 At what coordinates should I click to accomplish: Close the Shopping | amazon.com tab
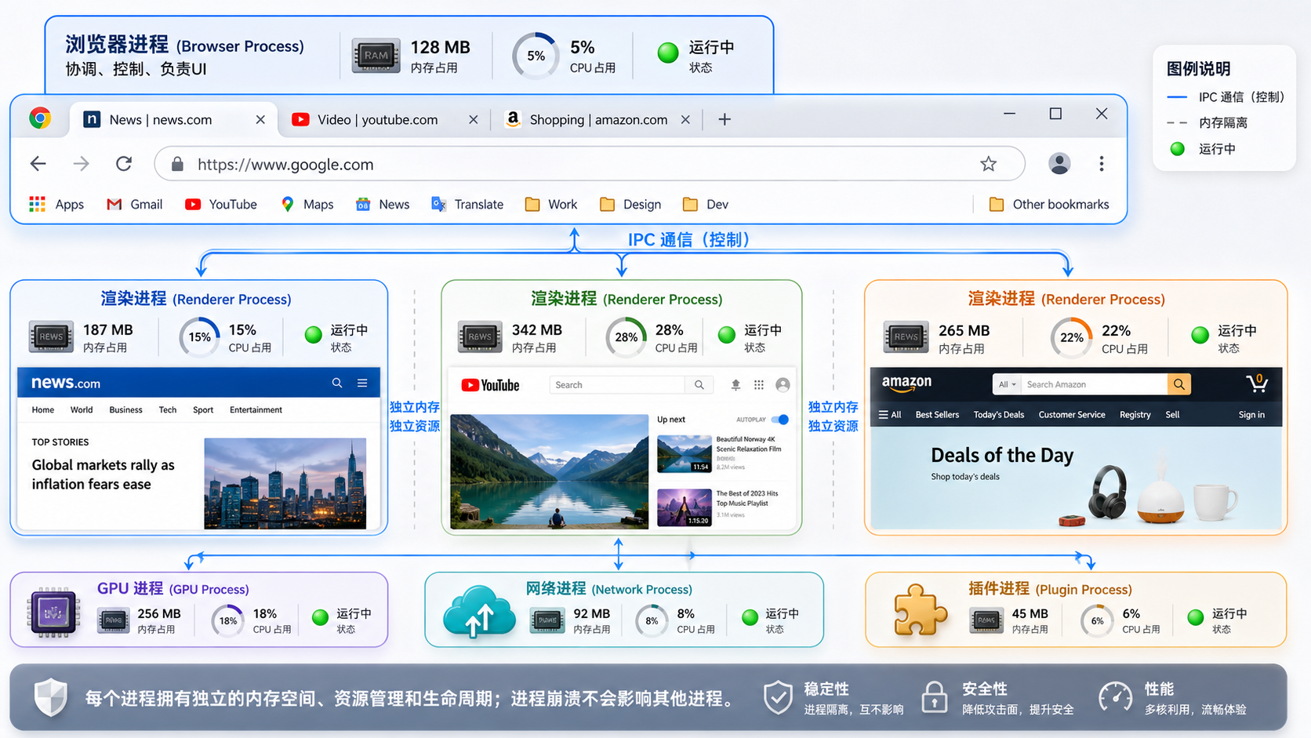[x=685, y=119]
